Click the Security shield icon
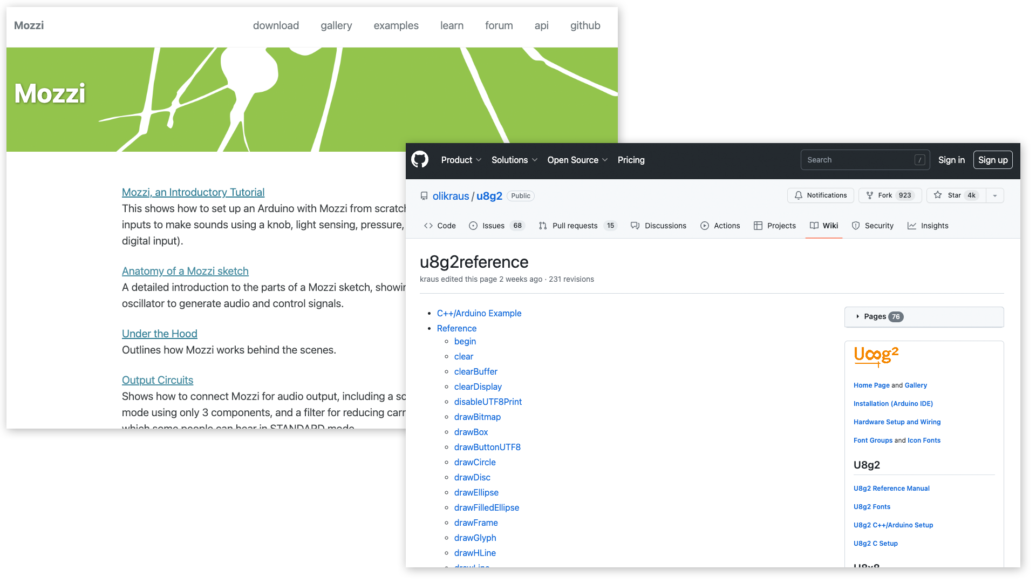The image size is (1036, 583). tap(856, 226)
